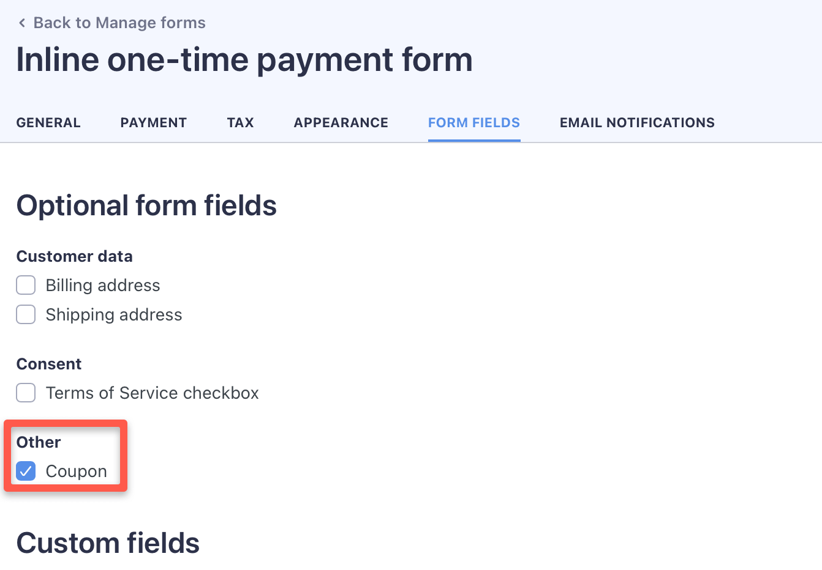Enable the Billing address checkbox

pos(26,285)
